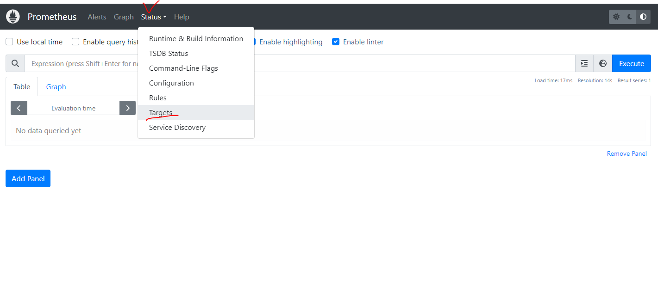Open the Status dropdown menu

(154, 17)
